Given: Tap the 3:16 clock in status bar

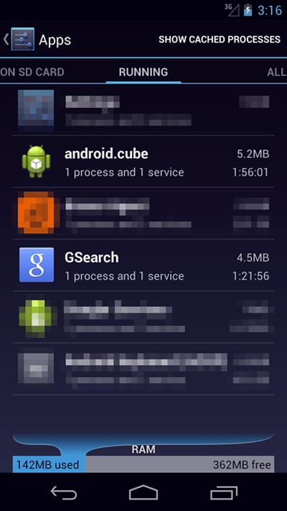Looking at the screenshot, I should coord(270,10).
